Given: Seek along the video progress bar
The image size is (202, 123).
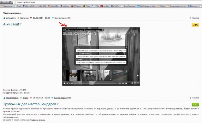Looking at the screenshot, I should 95,83.
